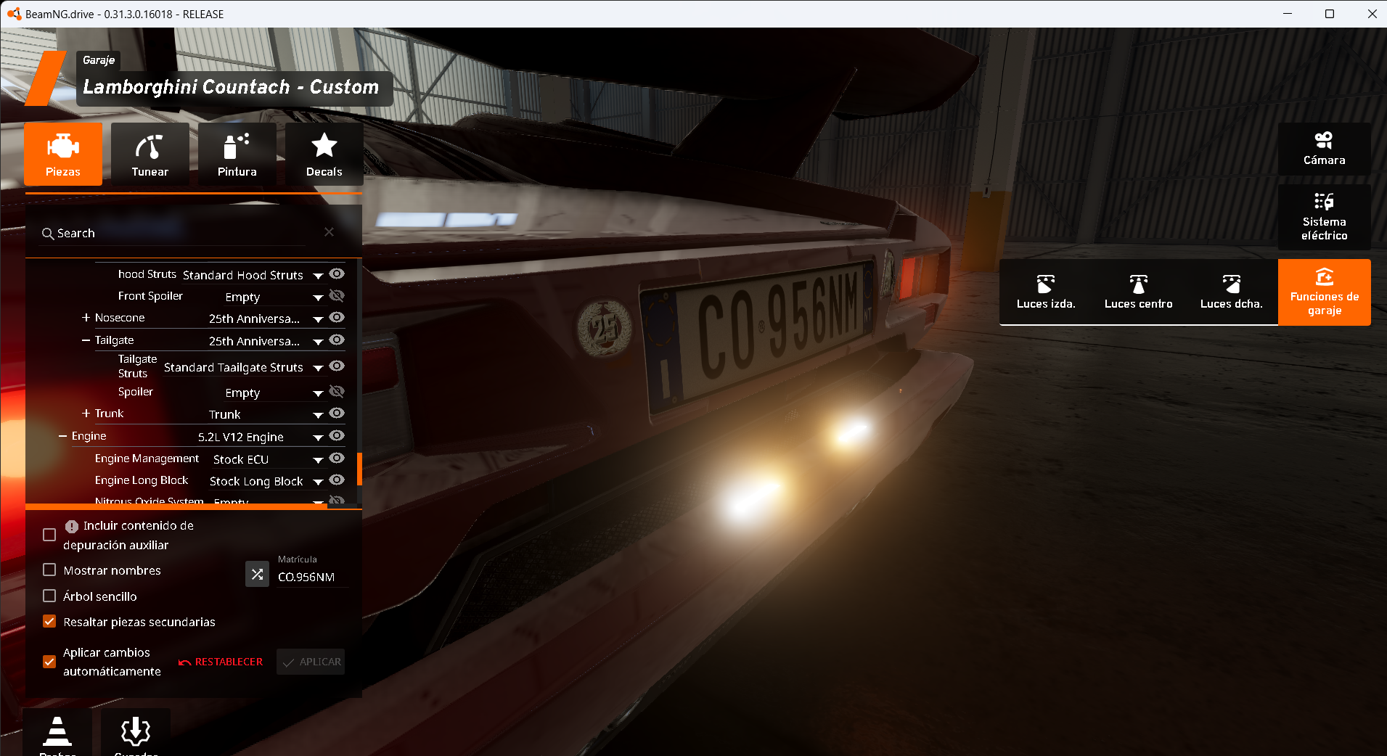Viewport: 1387px width, 756px height.
Task: Click the 'Engine Long Block' label
Action: coord(142,480)
